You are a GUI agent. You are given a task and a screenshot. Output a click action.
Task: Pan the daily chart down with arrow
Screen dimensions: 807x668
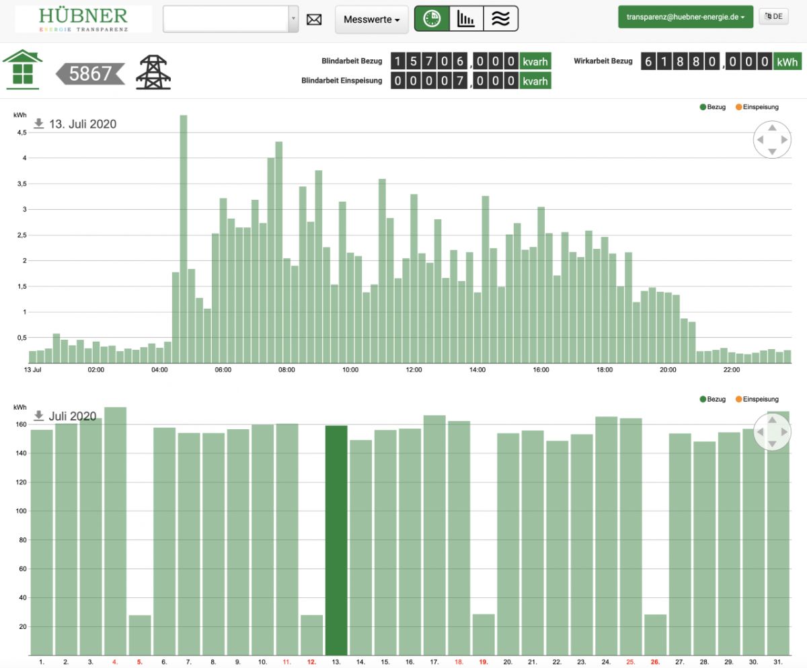(x=772, y=152)
